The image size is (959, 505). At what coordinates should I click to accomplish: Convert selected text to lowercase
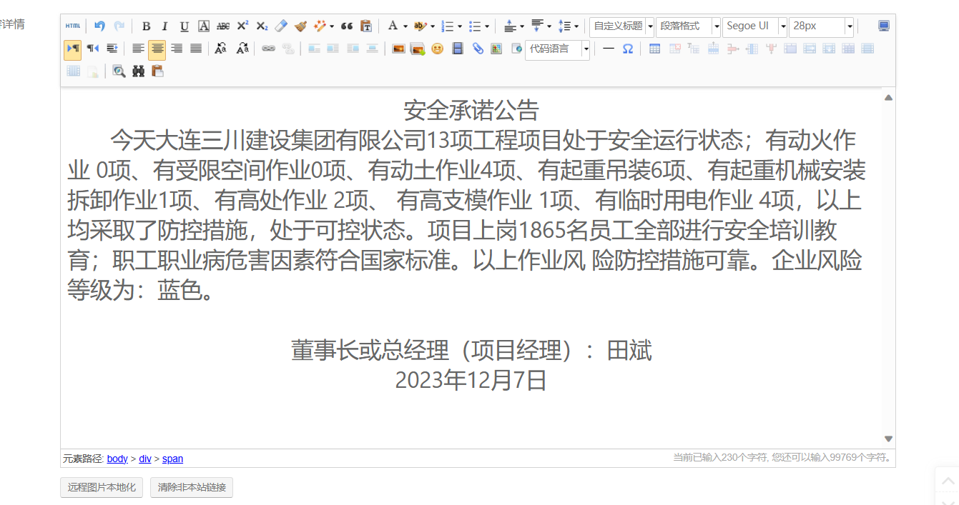242,49
